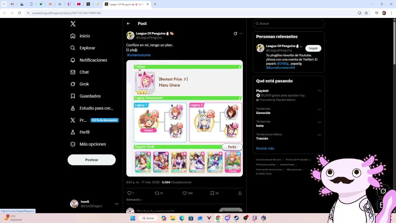The width and height of the screenshot is (396, 223).
Task: Open Grok icon beside post author
Action: 235,33
